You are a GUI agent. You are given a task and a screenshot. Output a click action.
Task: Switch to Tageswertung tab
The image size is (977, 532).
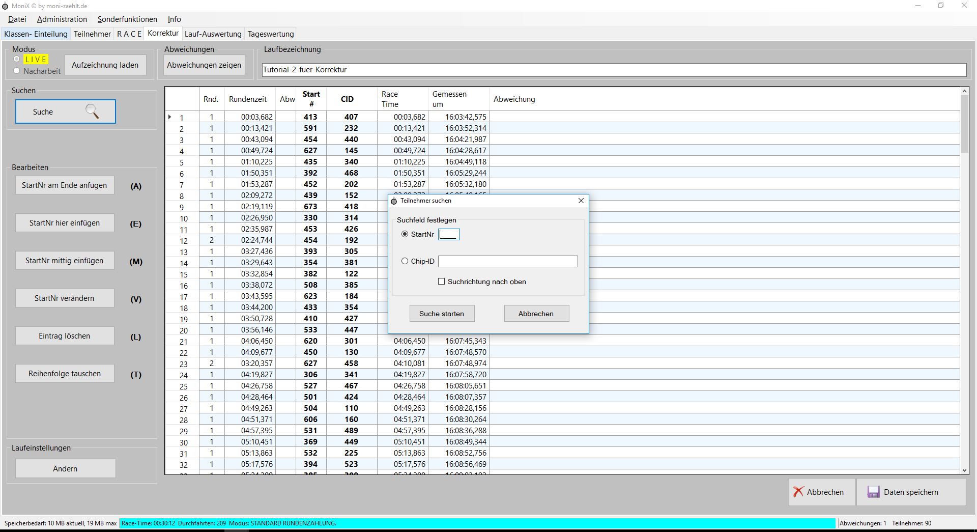point(271,34)
